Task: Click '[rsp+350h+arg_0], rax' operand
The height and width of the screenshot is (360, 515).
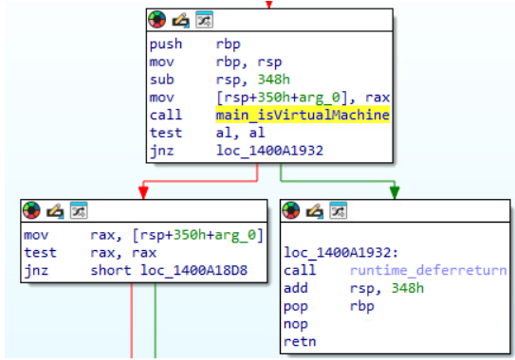Action: click(x=303, y=98)
